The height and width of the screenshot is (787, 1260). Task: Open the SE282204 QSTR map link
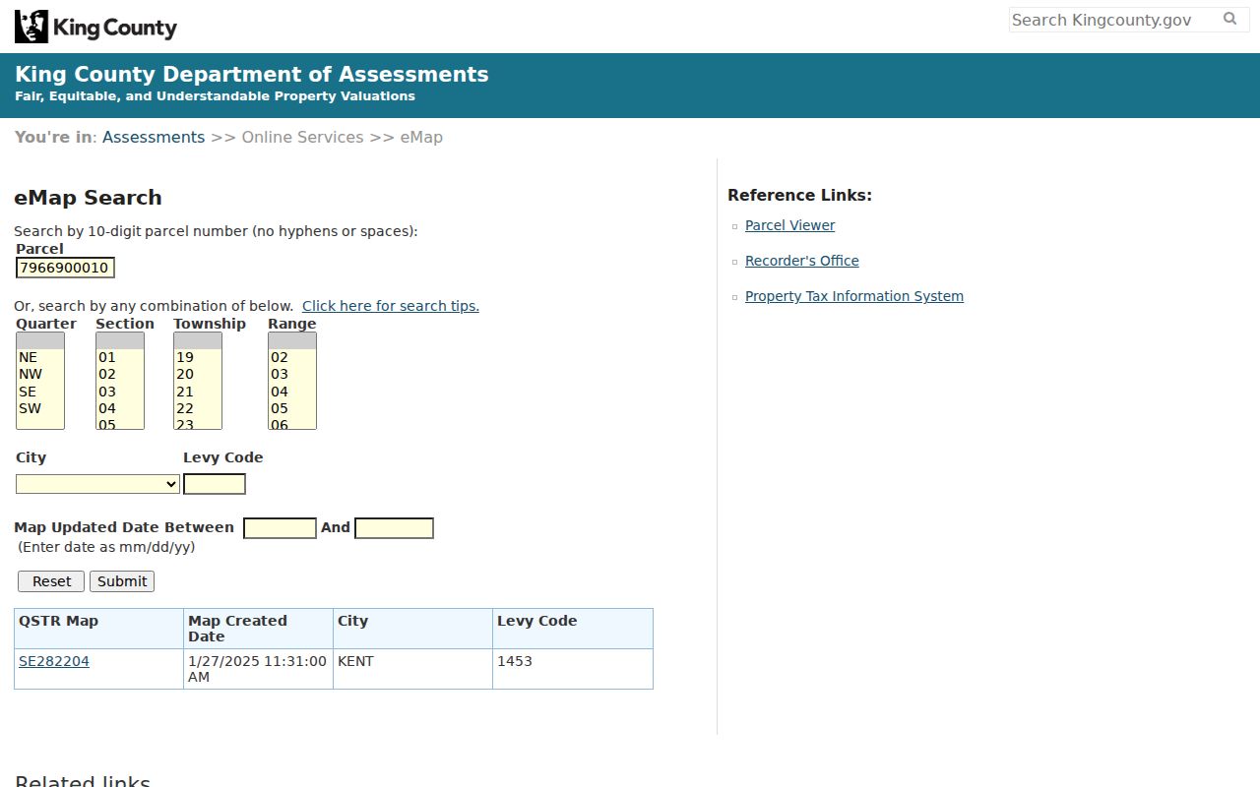coord(54,661)
